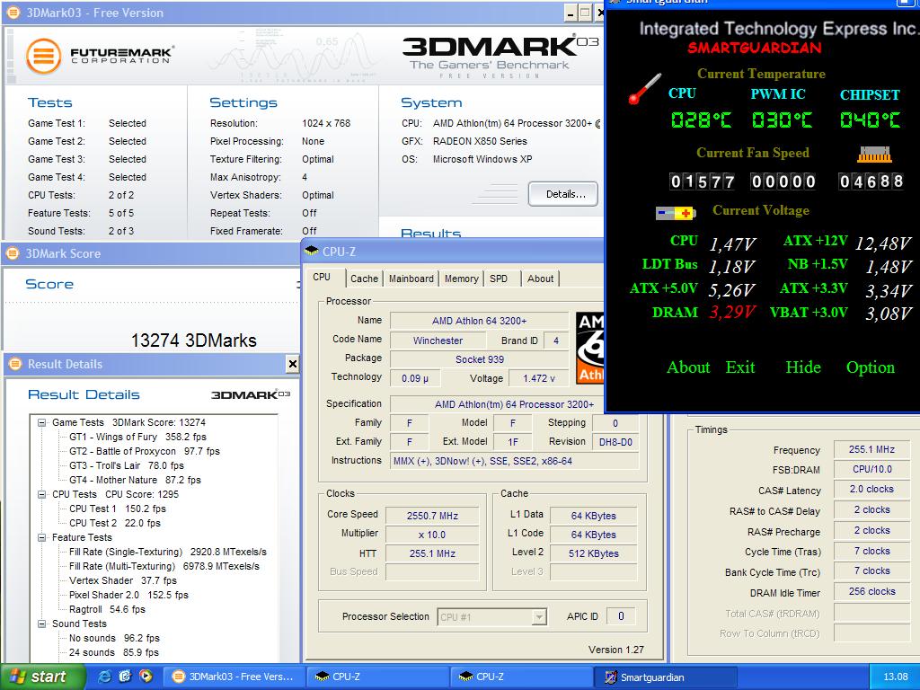This screenshot has height=690, width=920.
Task: Select the CPU Test 2 result row
Action: click(115, 524)
